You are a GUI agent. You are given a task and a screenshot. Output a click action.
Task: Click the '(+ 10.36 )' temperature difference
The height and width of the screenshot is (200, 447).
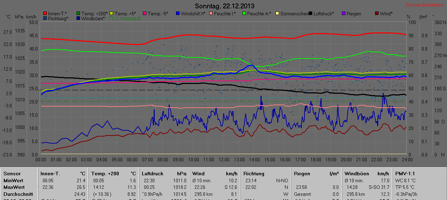103,194
